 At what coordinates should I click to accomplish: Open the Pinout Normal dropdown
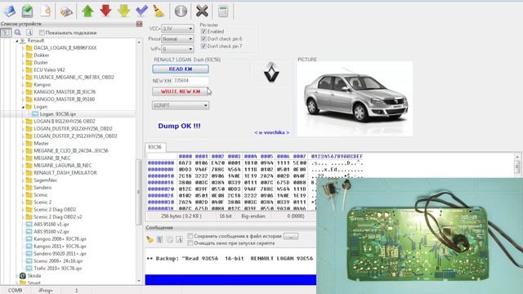pos(177,39)
